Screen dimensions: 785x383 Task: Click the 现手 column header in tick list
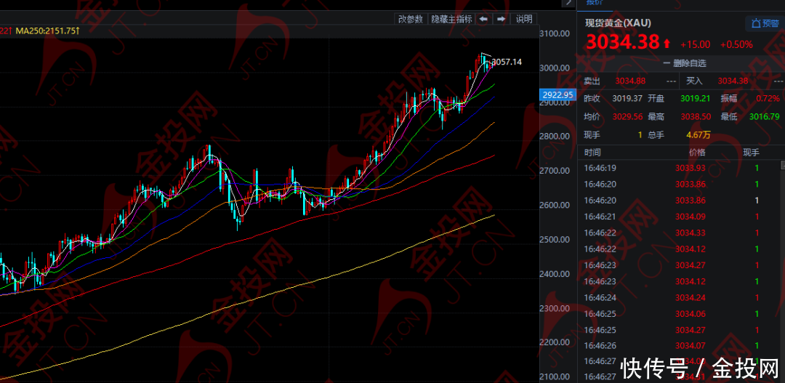(x=750, y=152)
